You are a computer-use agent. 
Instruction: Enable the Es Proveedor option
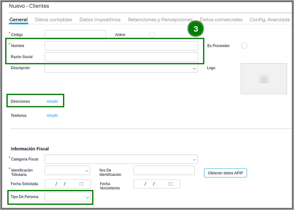[x=244, y=46]
